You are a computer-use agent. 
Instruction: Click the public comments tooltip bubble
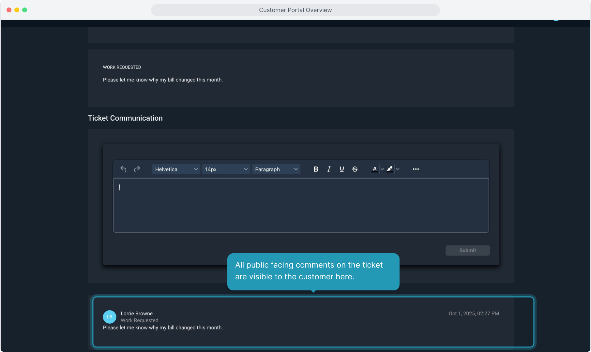point(313,271)
